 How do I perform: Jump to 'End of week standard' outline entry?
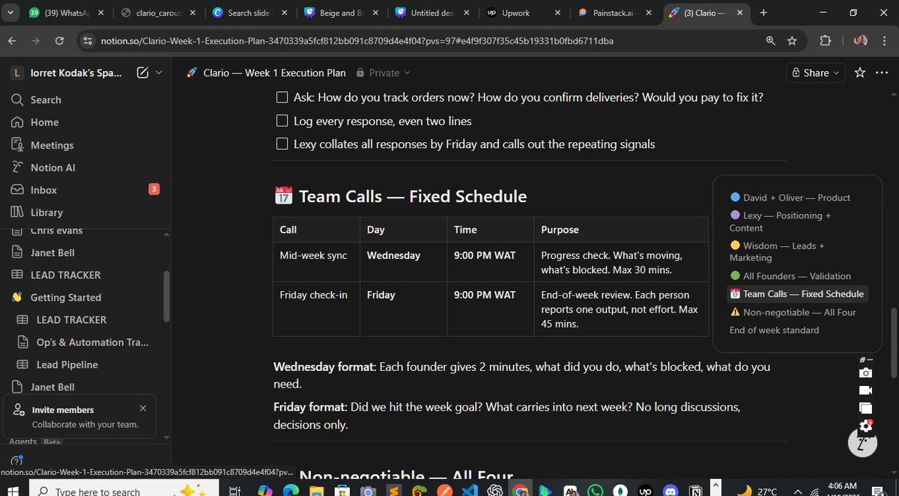coord(774,330)
